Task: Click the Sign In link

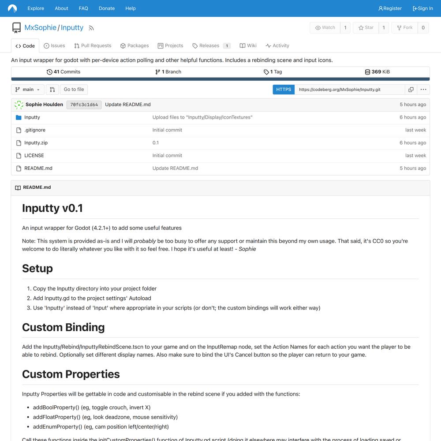Action: [423, 8]
